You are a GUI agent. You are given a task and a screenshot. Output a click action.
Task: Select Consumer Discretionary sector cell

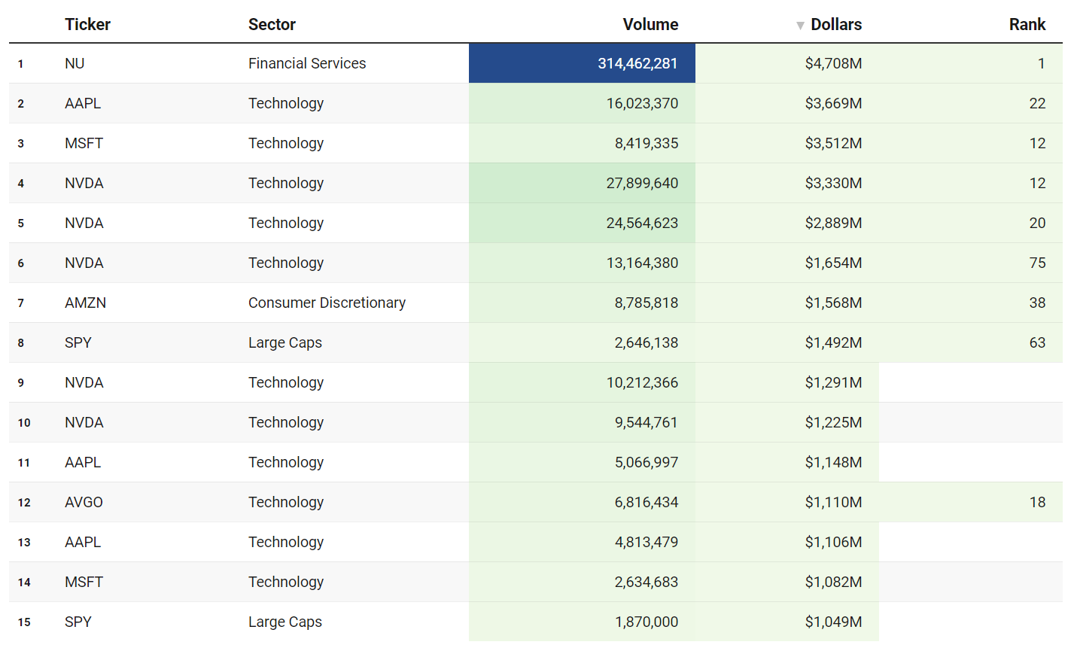[327, 303]
